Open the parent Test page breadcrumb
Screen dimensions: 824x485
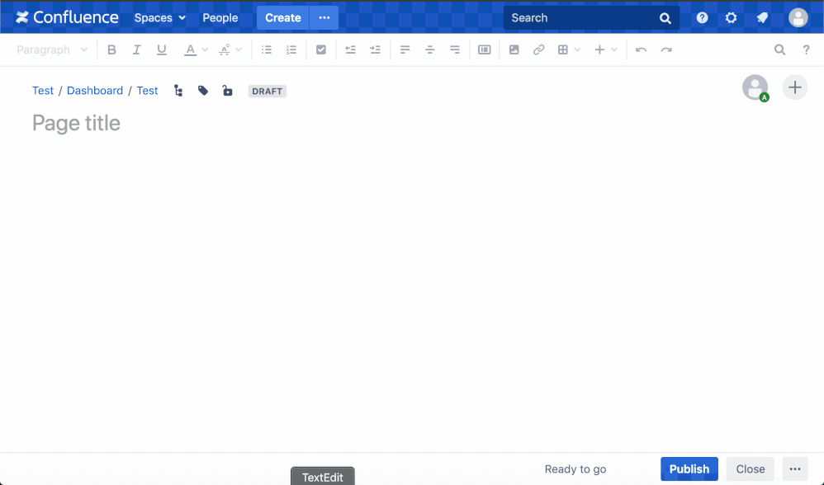(x=147, y=91)
